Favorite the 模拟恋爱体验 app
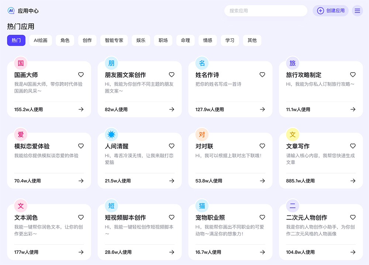This screenshot has width=369, height=265. point(81,146)
